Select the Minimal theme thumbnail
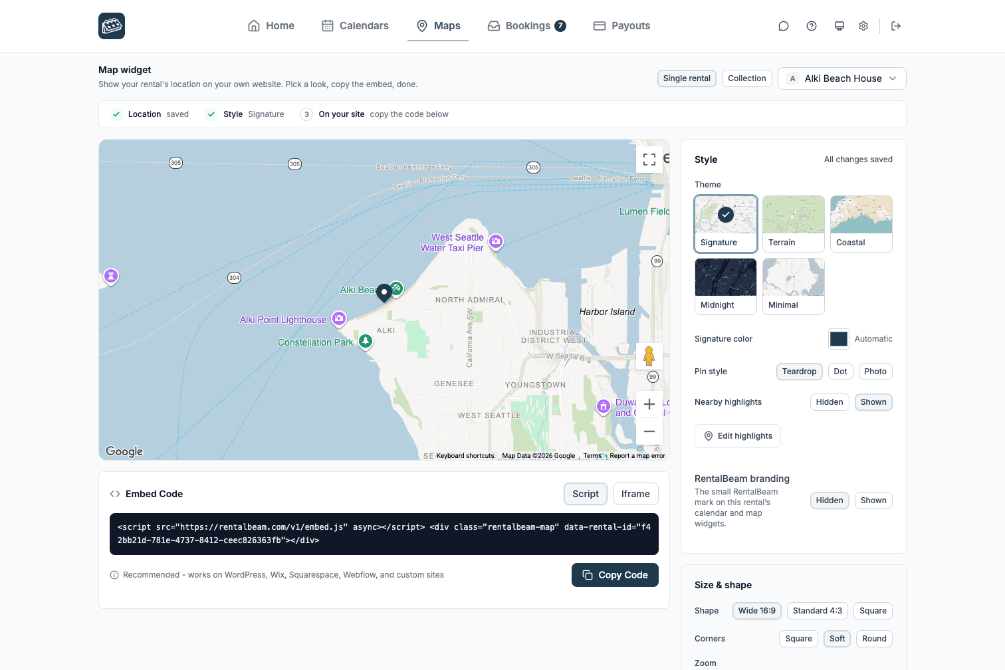This screenshot has width=1005, height=670. click(794, 286)
